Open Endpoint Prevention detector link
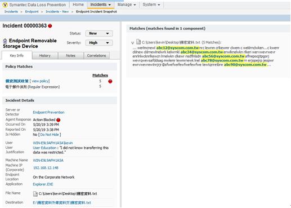Viewport: 291px width, 208px height. 48,112
